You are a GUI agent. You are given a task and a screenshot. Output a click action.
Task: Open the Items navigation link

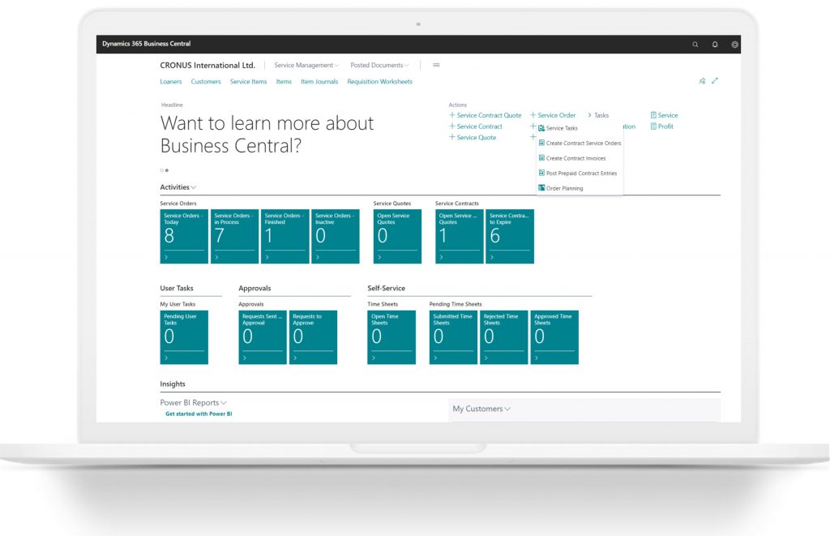[284, 82]
